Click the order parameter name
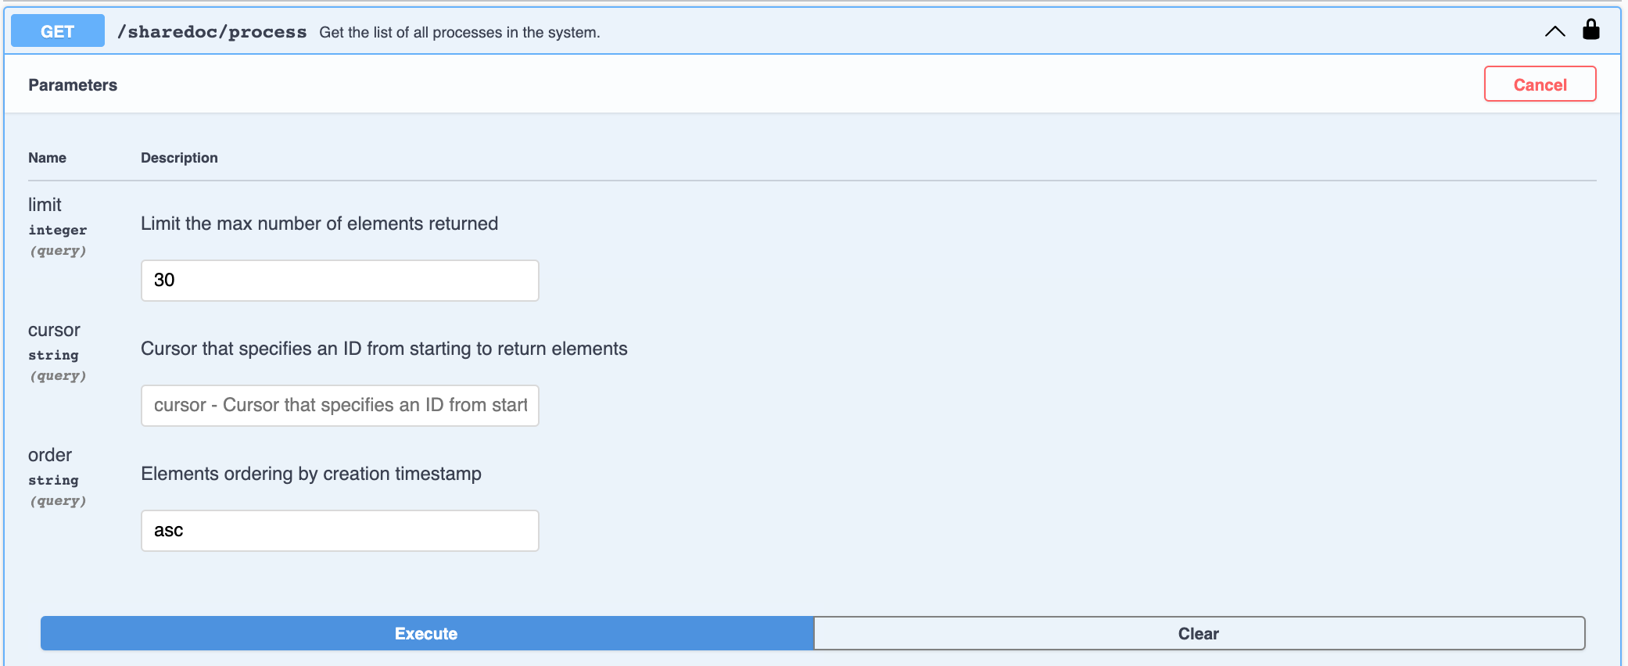 pyautogui.click(x=50, y=455)
